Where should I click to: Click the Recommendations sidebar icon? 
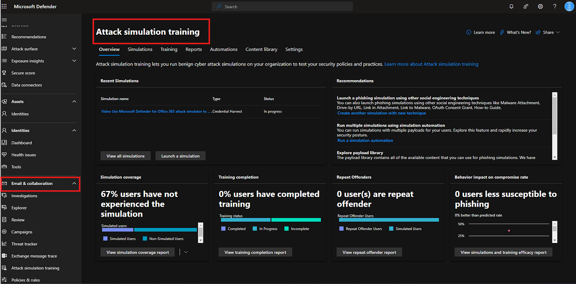point(4,37)
